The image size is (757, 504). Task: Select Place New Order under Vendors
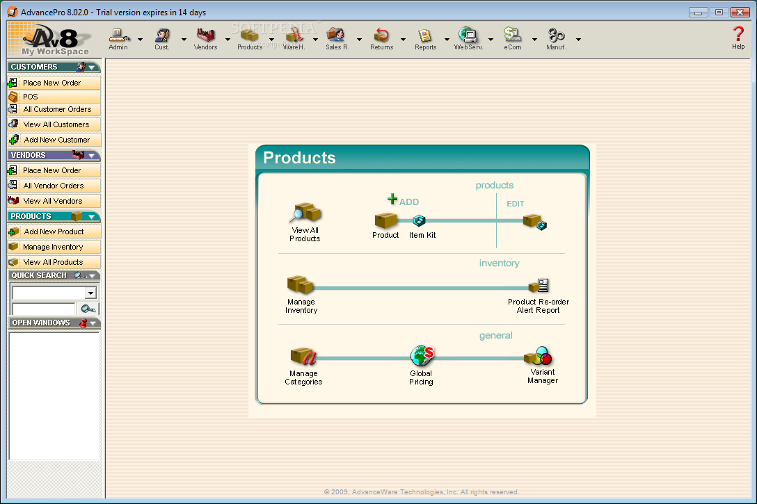[54, 171]
